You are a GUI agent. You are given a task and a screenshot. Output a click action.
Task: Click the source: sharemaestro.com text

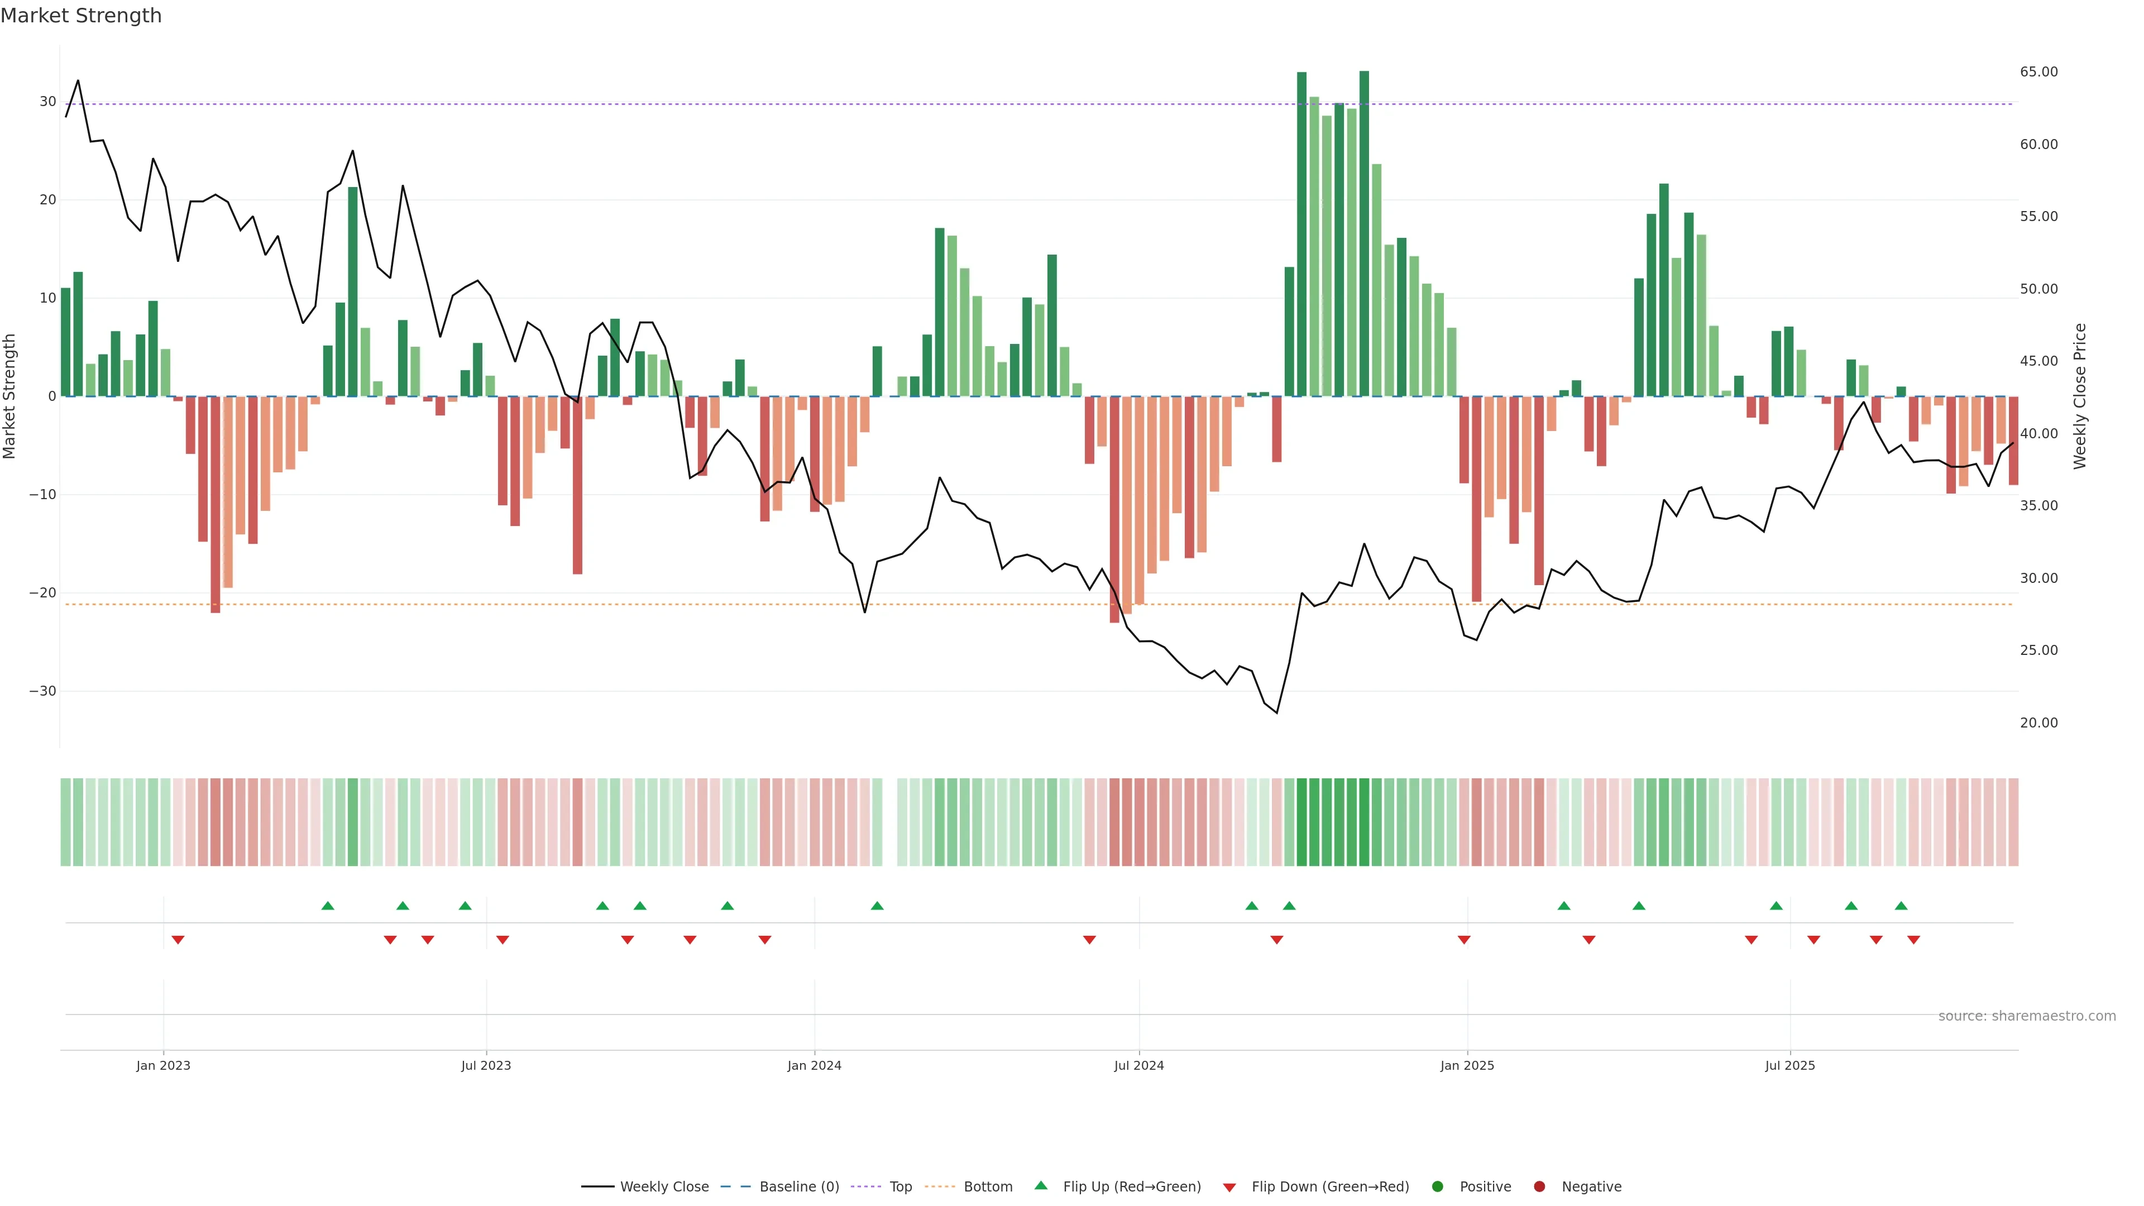pos(2027,1016)
